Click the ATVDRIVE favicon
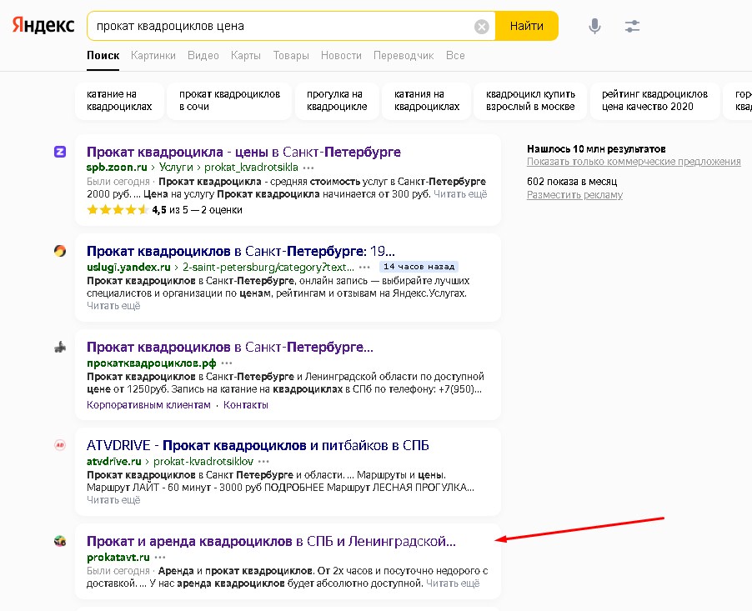752x611 pixels. click(59, 445)
